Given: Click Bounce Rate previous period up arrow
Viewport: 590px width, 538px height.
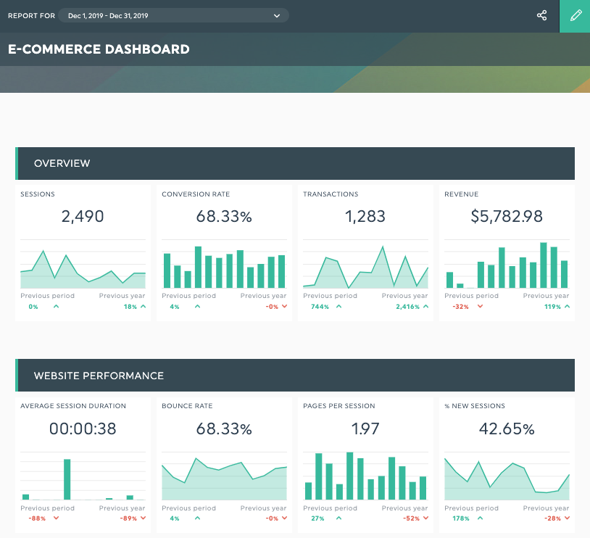Looking at the screenshot, I should click(198, 518).
